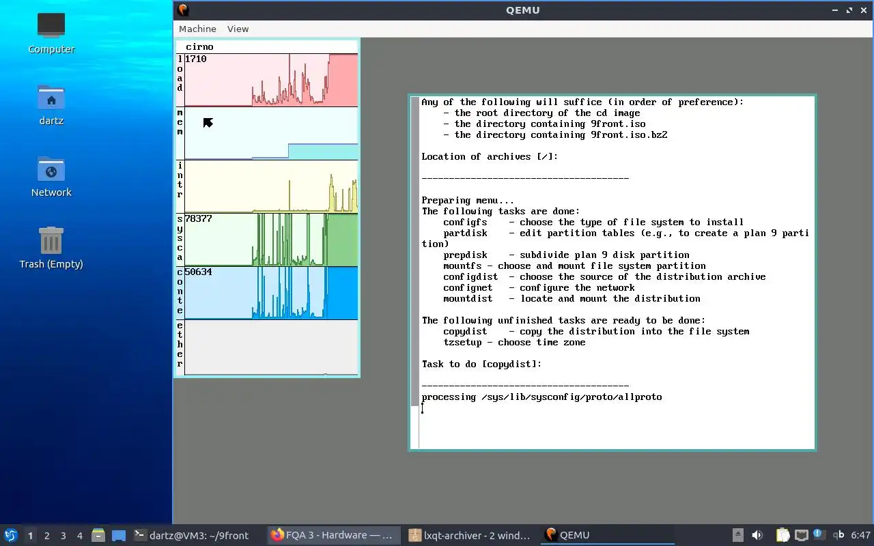Open the qBittorrent tray icon
This screenshot has height=546, width=874.
pyautogui.click(x=838, y=535)
